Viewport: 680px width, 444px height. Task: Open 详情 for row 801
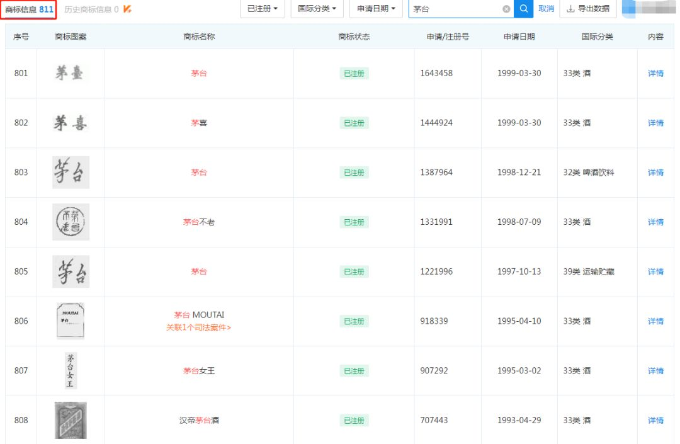coord(655,74)
